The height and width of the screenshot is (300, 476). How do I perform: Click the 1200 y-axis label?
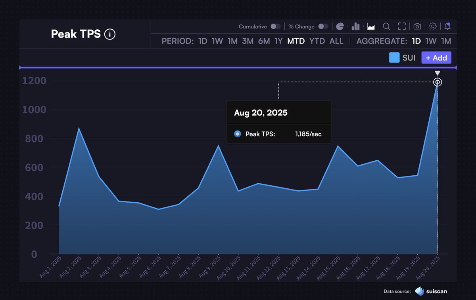click(34, 81)
